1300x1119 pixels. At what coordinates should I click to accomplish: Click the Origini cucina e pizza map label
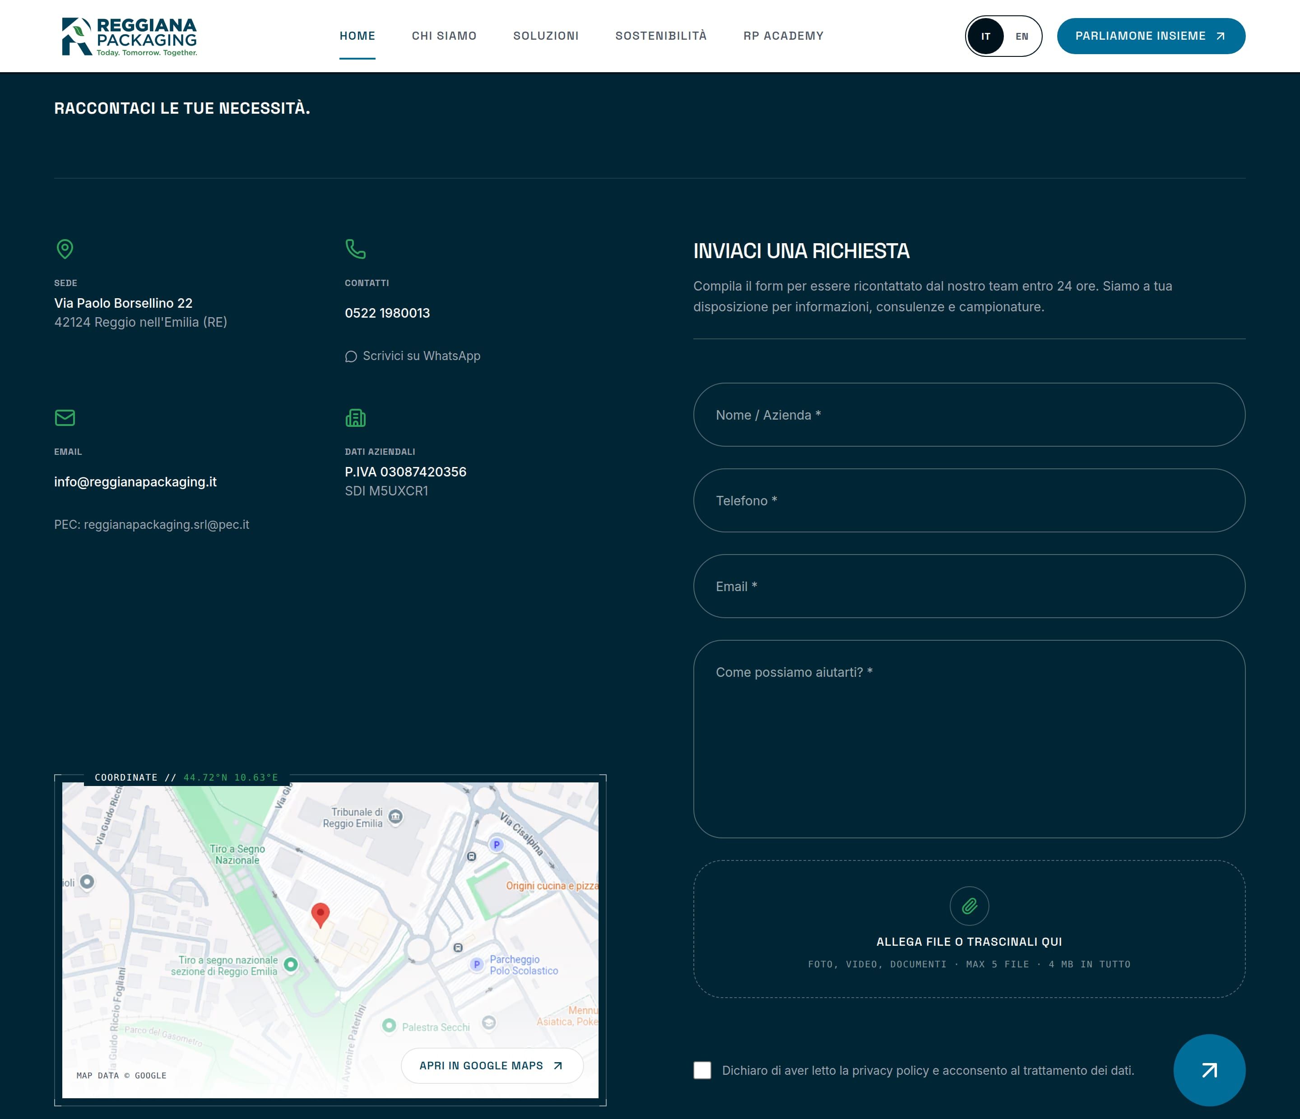point(552,886)
